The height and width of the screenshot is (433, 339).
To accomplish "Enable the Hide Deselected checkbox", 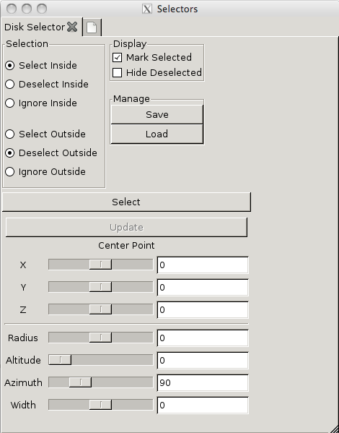I will tap(117, 72).
